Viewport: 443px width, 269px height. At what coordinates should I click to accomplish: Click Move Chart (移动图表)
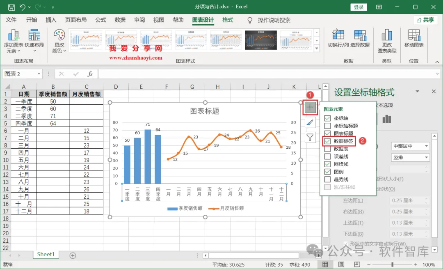[x=414, y=38]
